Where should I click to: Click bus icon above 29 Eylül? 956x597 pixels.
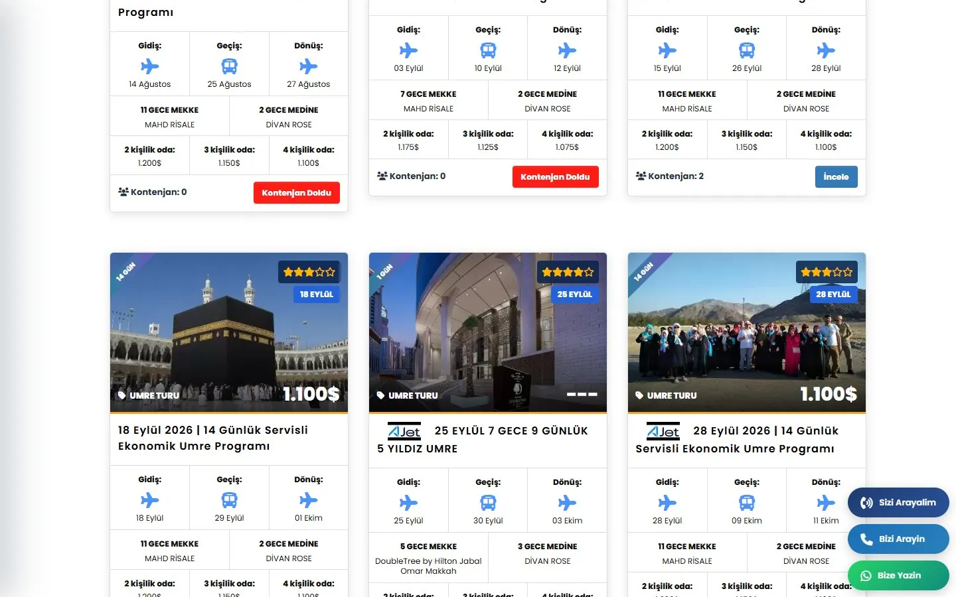point(229,500)
